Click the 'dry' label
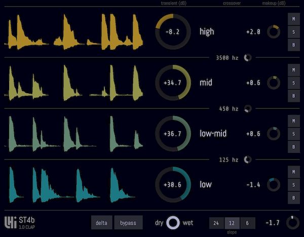The width and height of the screenshot is (304, 237). (x=159, y=223)
